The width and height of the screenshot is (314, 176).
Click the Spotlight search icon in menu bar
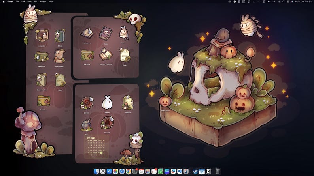pos(284,2)
